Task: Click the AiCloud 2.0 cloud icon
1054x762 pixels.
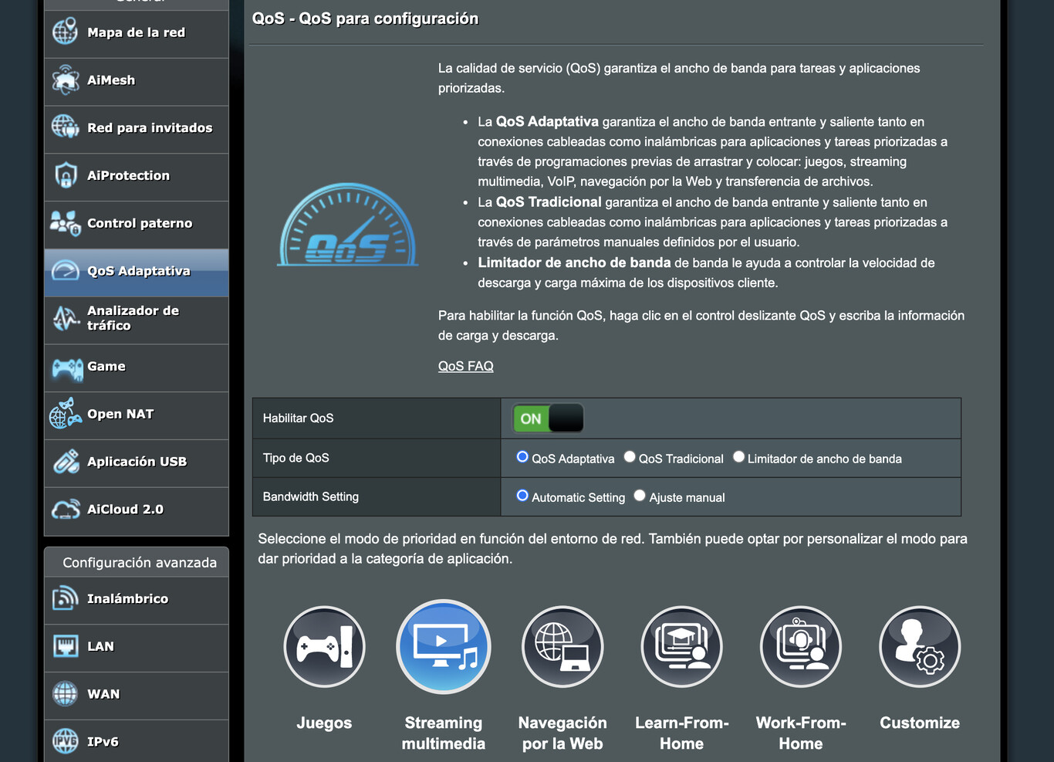Action: point(66,509)
